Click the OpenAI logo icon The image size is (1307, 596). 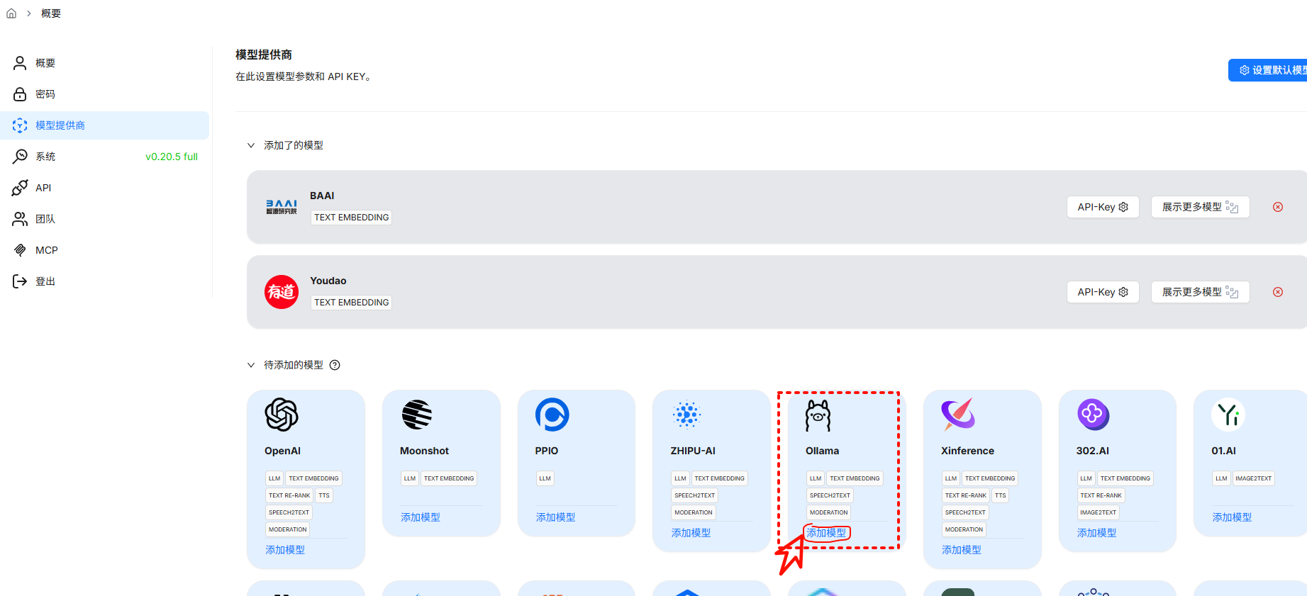pos(282,415)
